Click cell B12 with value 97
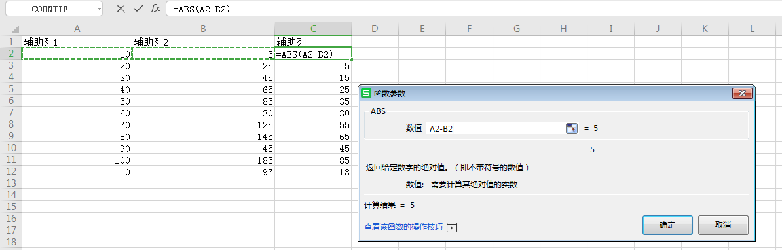Image resolution: width=782 pixels, height=250 pixels. (204, 172)
